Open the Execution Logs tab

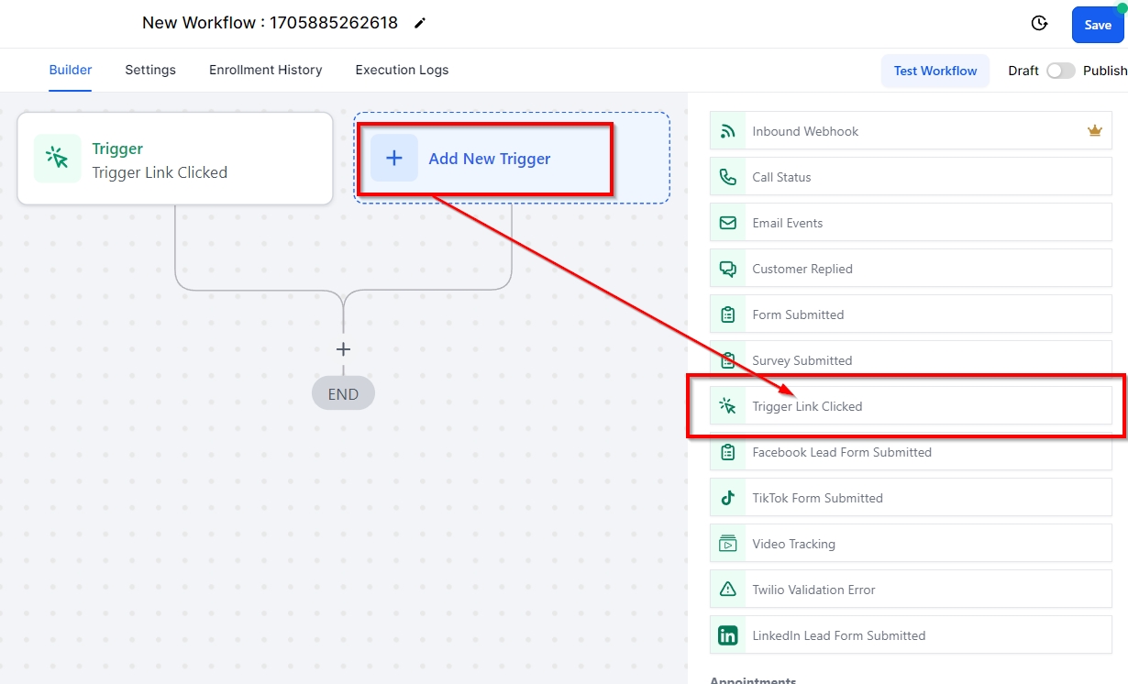pyautogui.click(x=402, y=70)
